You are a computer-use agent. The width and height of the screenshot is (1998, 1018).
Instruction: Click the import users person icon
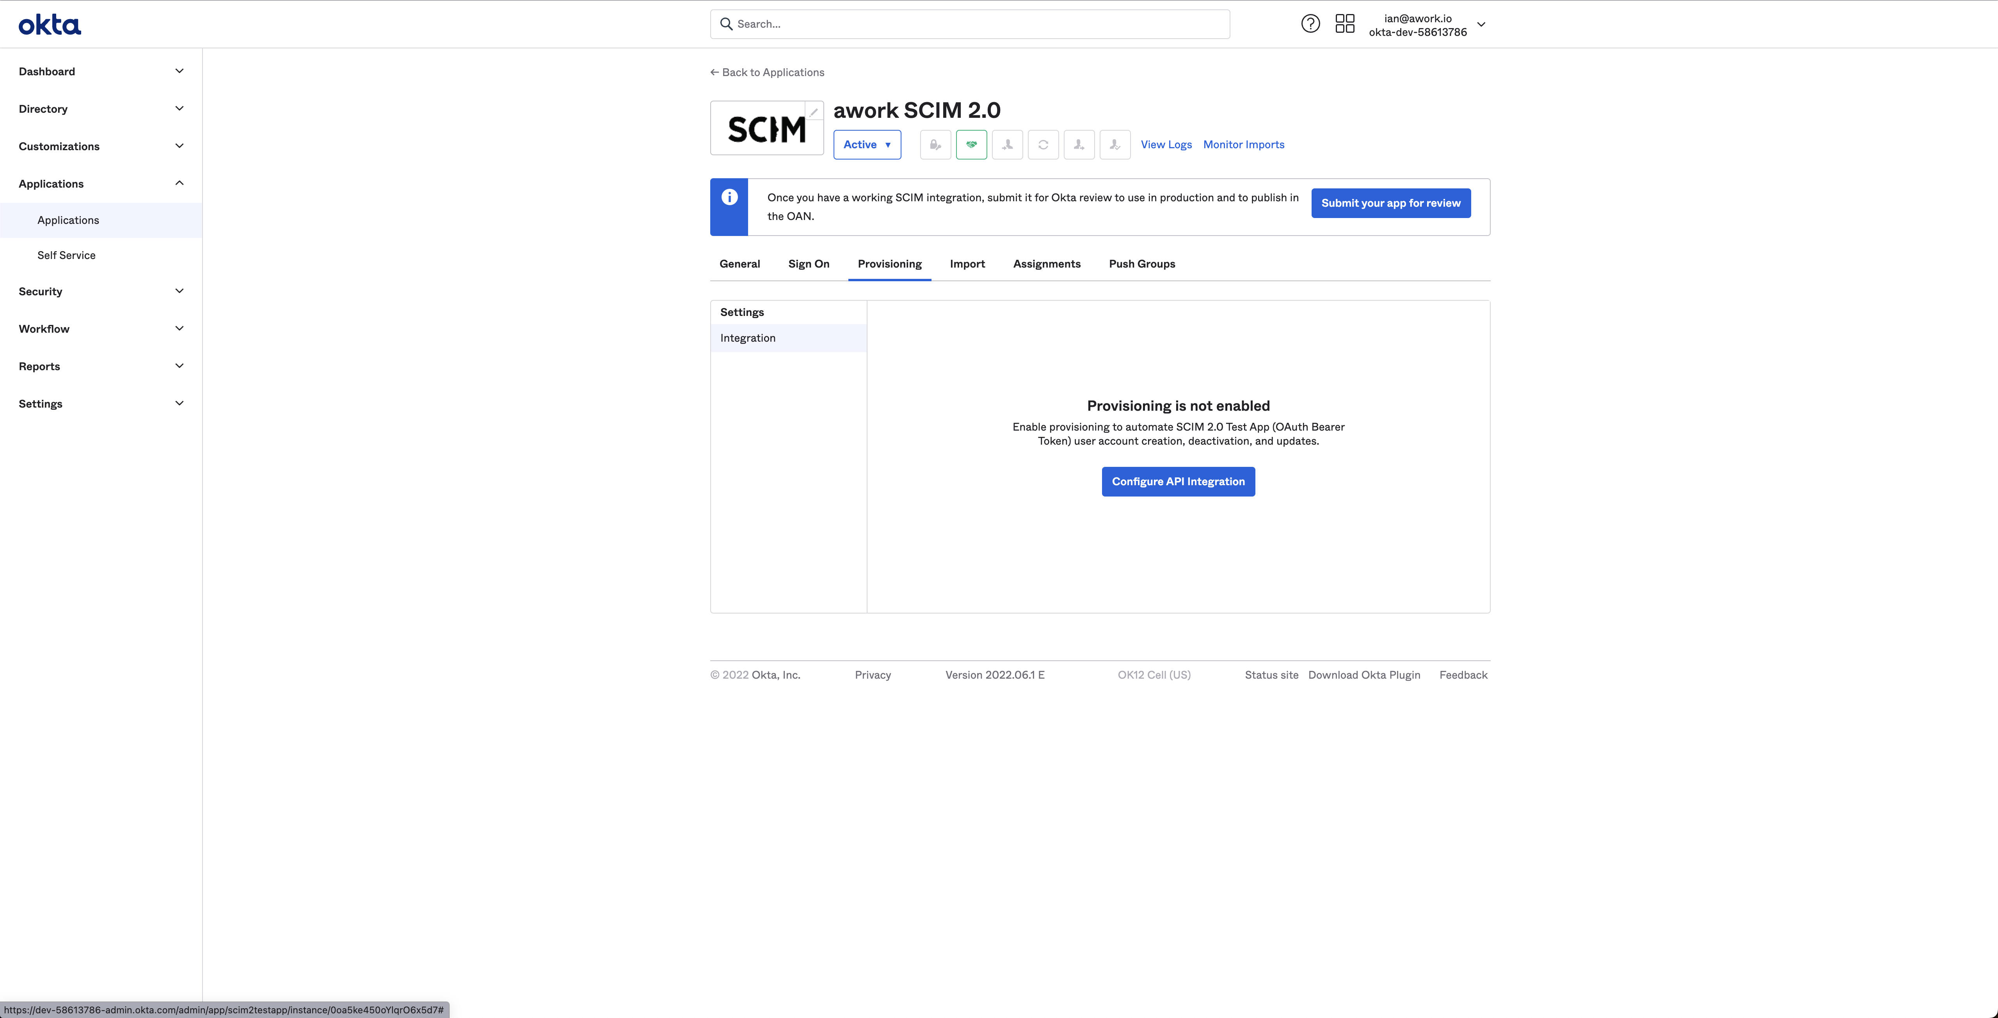(1008, 145)
